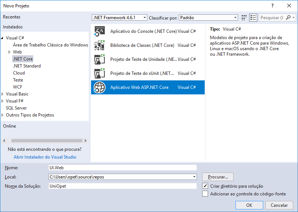Toggle Criar diretório para solução checkbox
The image size is (298, 212).
tap(205, 186)
